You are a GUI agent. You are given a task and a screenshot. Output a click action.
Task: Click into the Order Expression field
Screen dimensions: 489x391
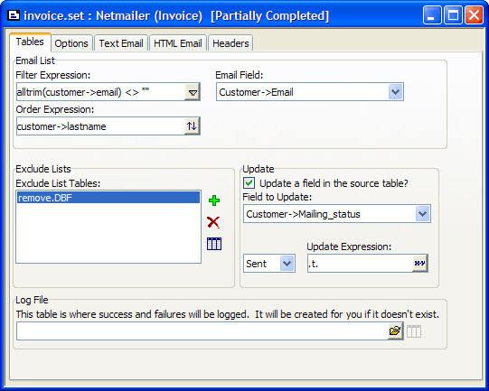point(100,126)
